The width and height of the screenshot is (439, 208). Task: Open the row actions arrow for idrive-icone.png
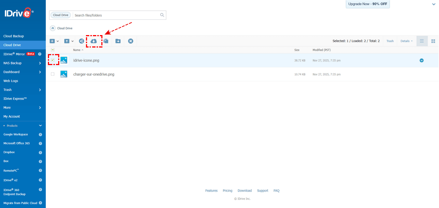[x=421, y=60]
